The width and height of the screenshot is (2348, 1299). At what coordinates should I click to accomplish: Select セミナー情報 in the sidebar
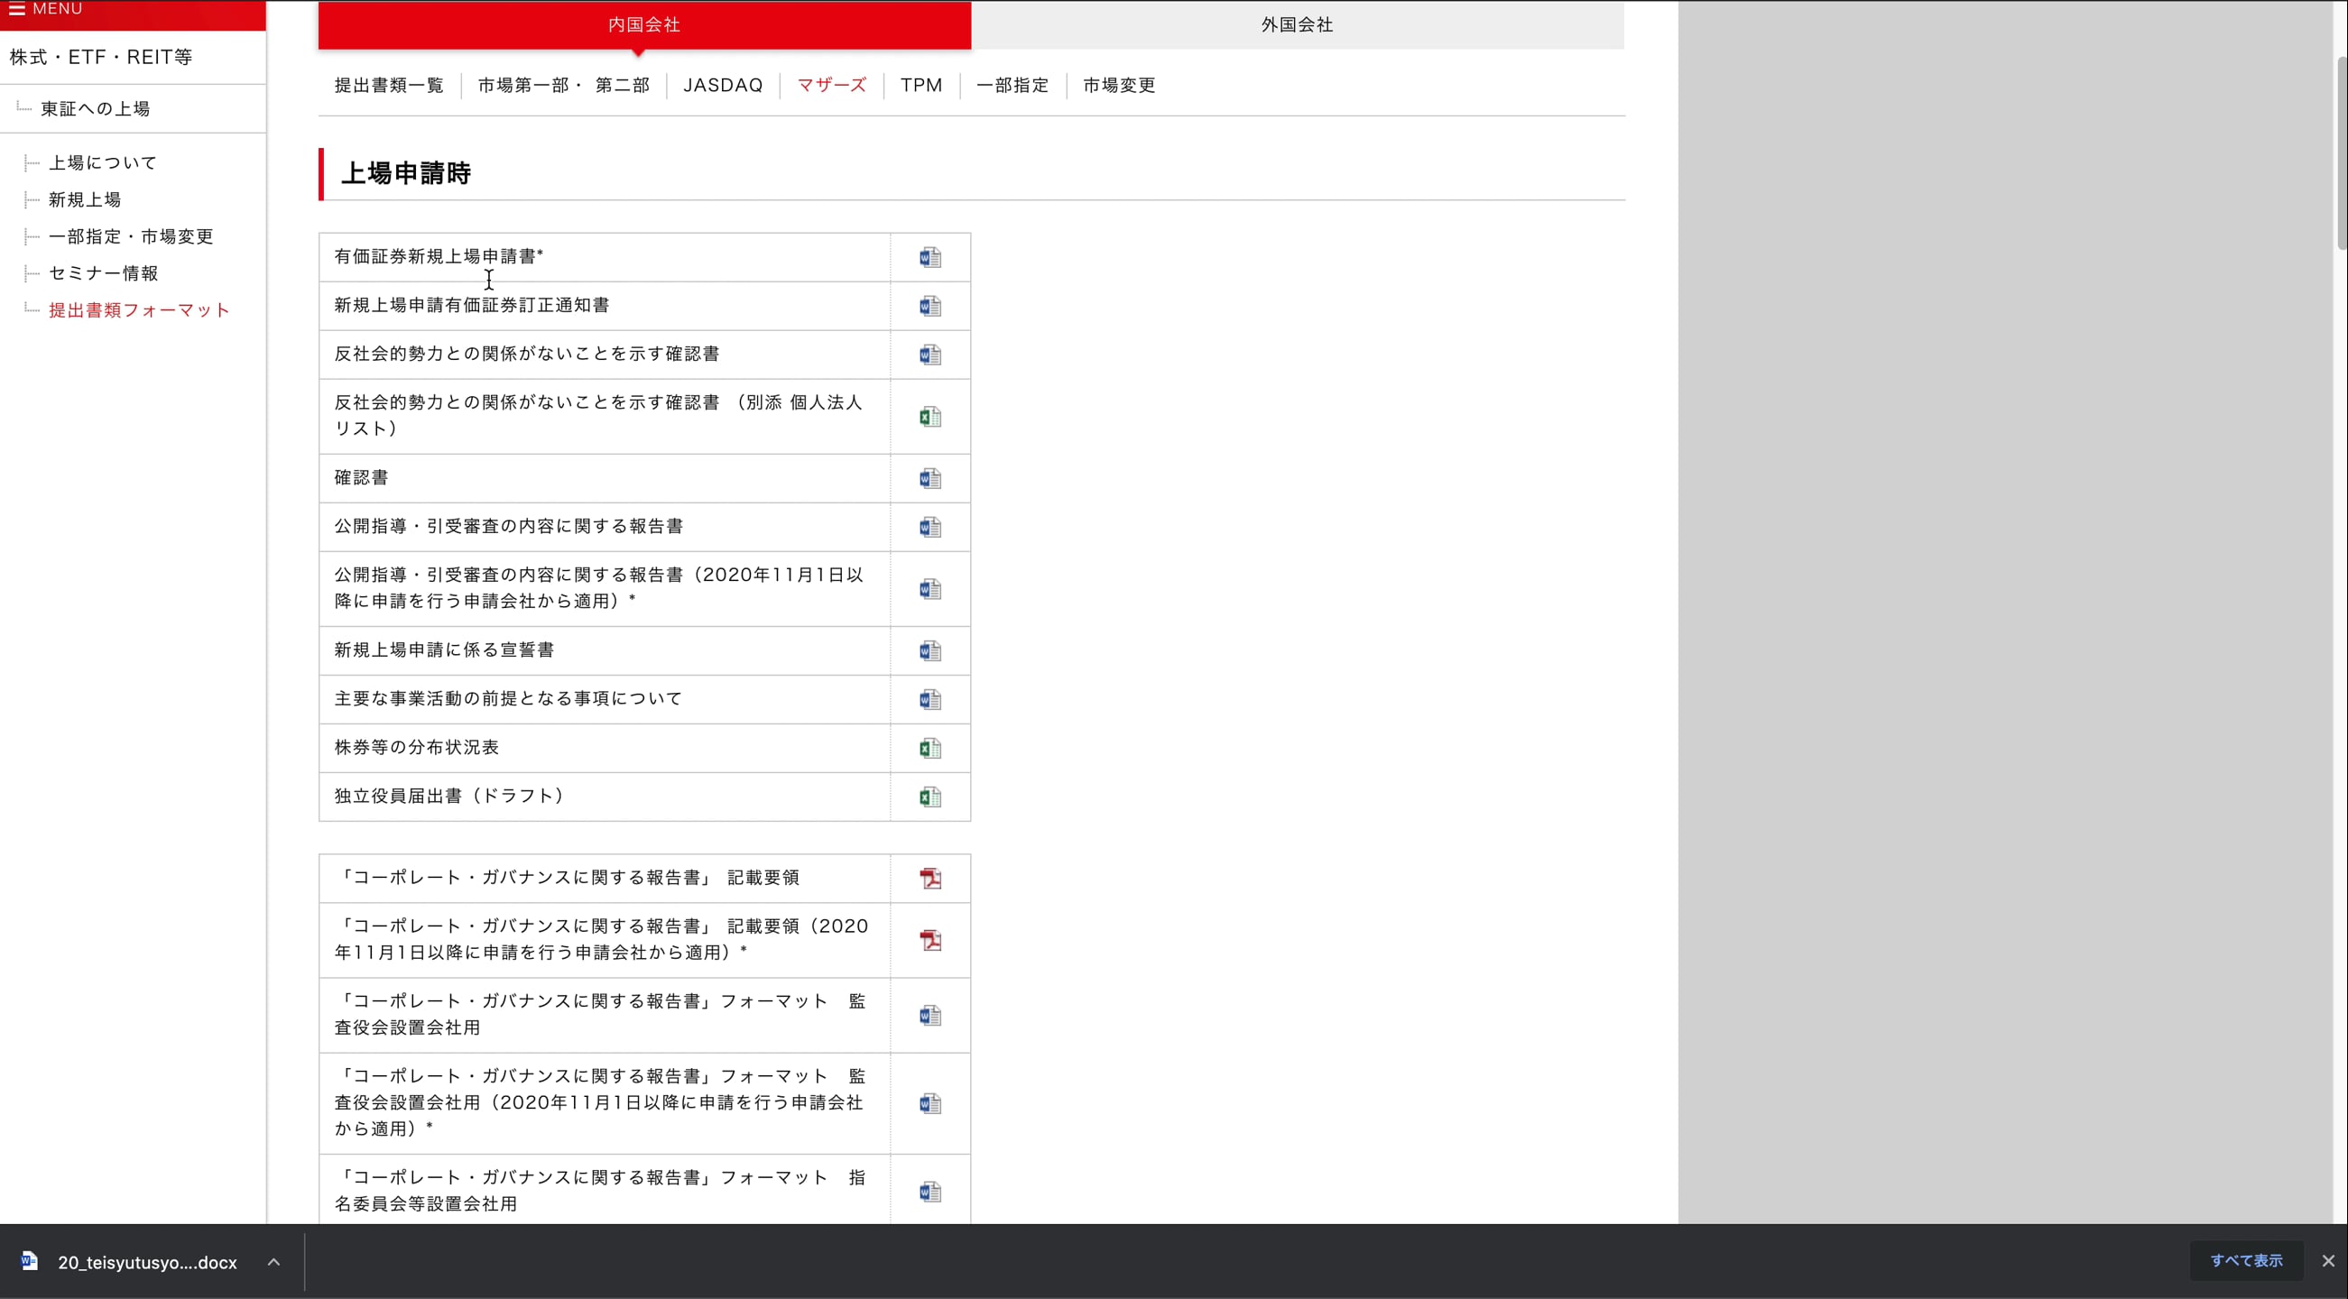[x=103, y=272]
